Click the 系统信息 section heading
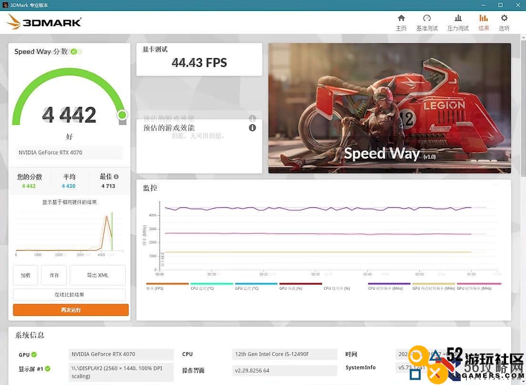The image size is (526, 385). (30, 335)
